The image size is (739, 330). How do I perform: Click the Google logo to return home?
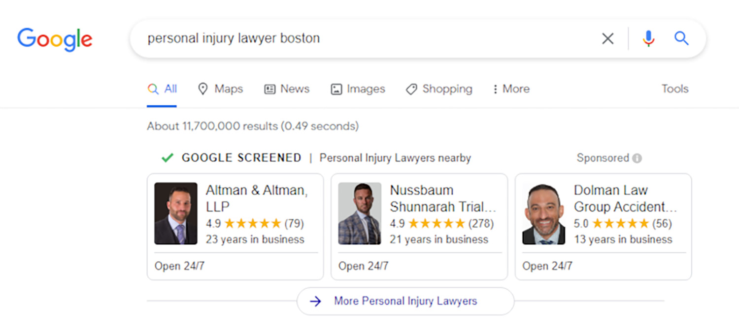click(55, 39)
